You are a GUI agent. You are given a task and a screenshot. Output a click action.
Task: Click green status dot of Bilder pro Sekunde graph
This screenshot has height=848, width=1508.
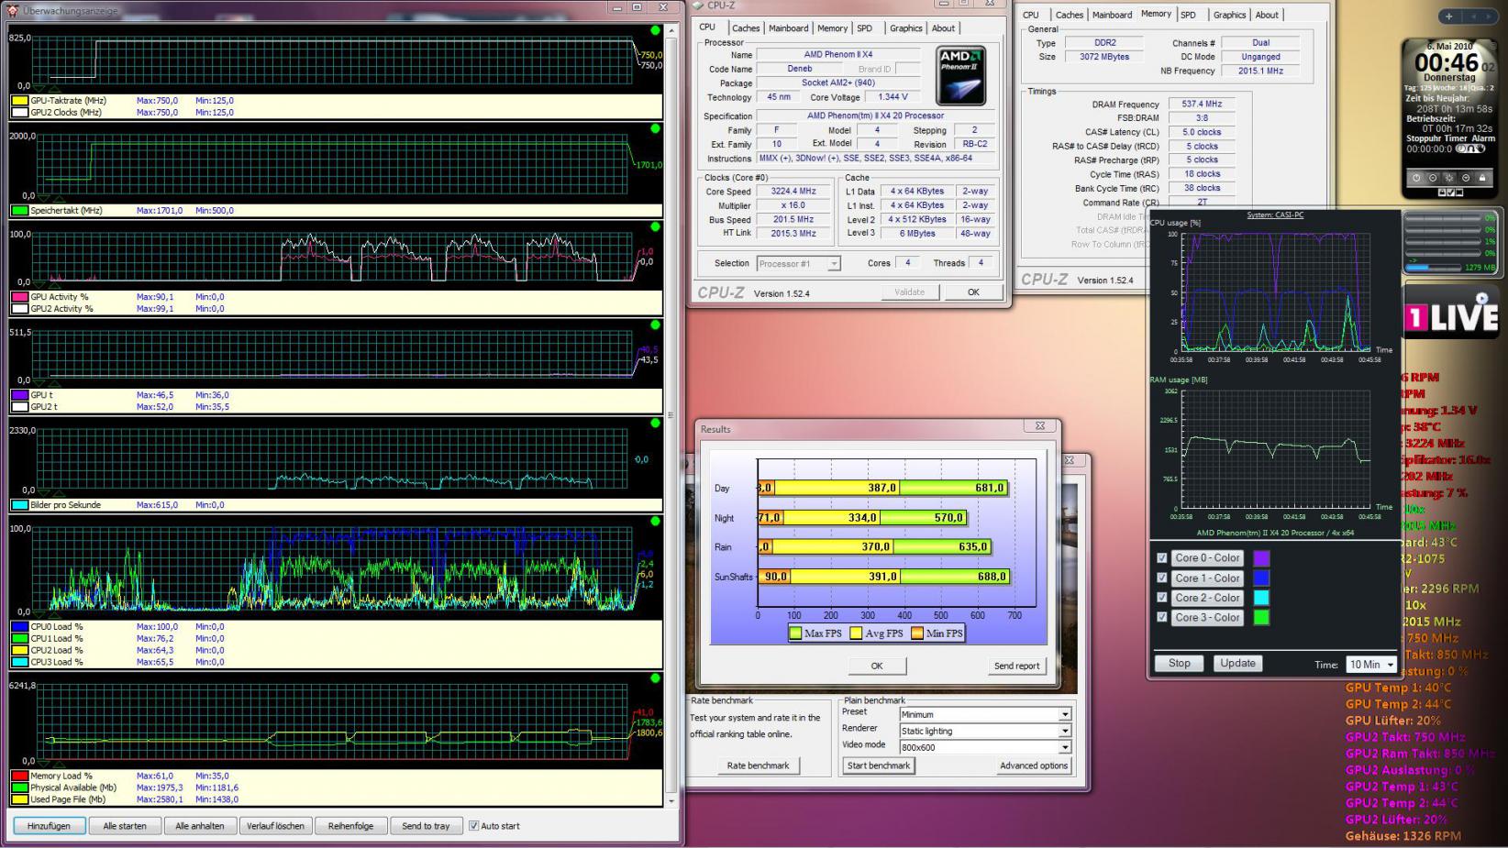pyautogui.click(x=655, y=423)
